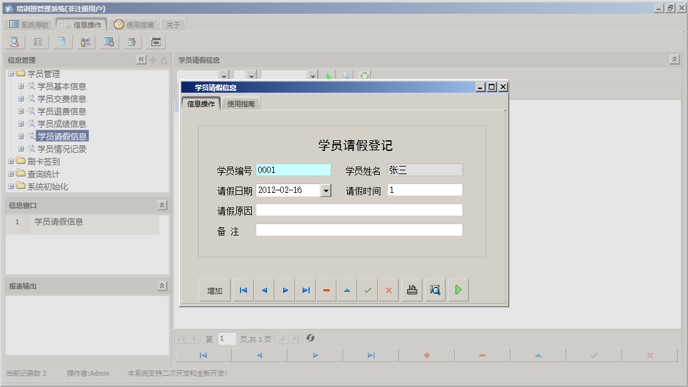This screenshot has width=688, height=387.
Task: Expand the 刷卡签到 tree node
Action: point(11,162)
